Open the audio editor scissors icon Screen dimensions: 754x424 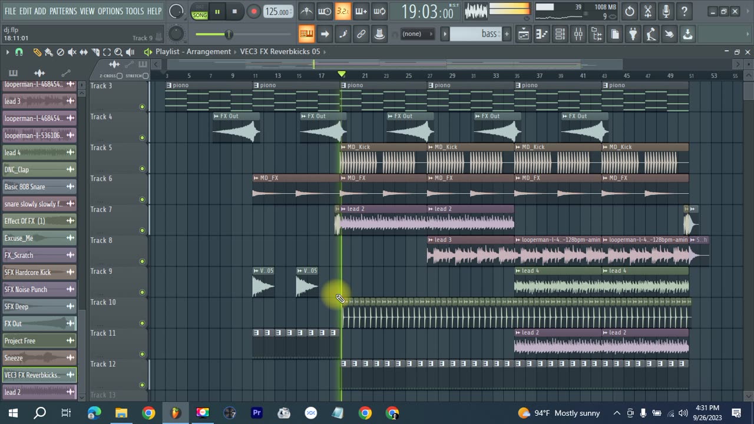click(648, 11)
